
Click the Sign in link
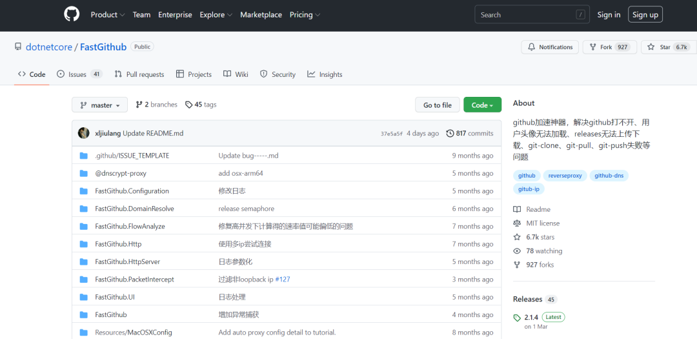pyautogui.click(x=609, y=15)
